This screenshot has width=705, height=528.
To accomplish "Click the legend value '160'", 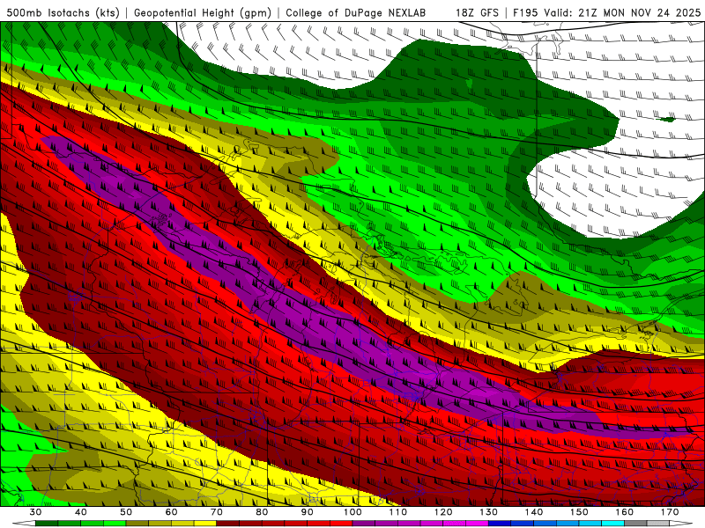I will [x=625, y=512].
